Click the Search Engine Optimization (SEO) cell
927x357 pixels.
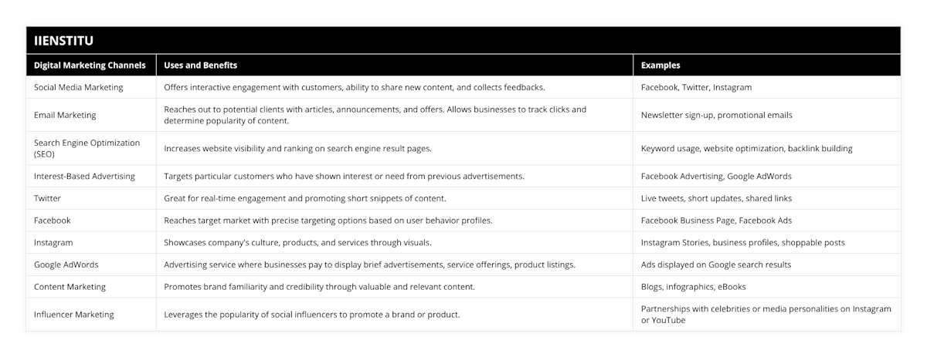pos(87,148)
